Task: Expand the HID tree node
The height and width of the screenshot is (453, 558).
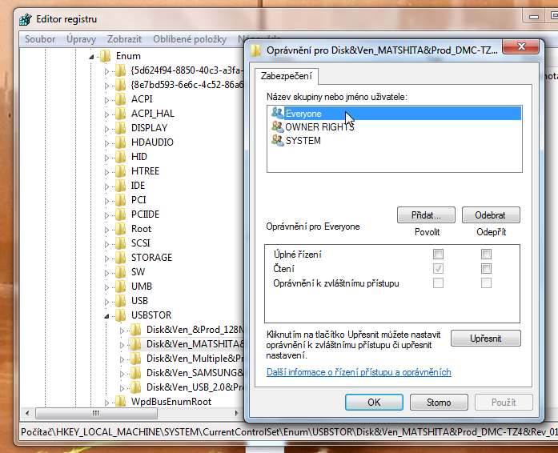Action: [x=106, y=158]
